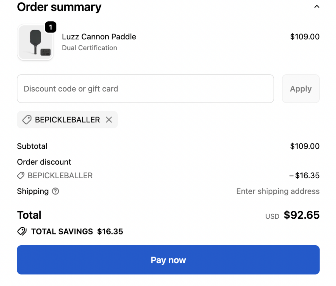Click the Dual Certification variant text
The height and width of the screenshot is (286, 336).
click(90, 48)
